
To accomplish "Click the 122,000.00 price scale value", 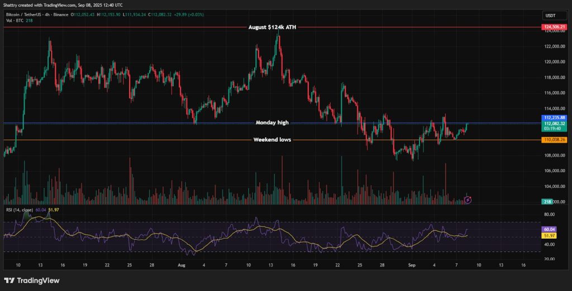I will tap(554, 46).
